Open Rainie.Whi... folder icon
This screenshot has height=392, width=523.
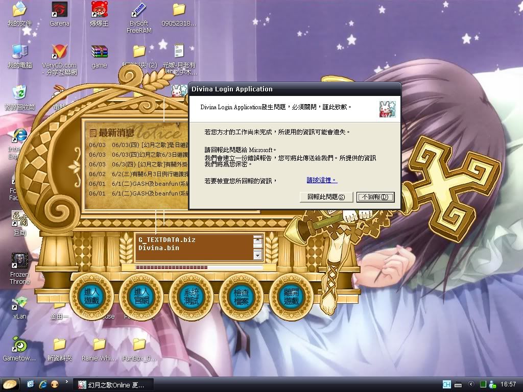[x=99, y=349]
